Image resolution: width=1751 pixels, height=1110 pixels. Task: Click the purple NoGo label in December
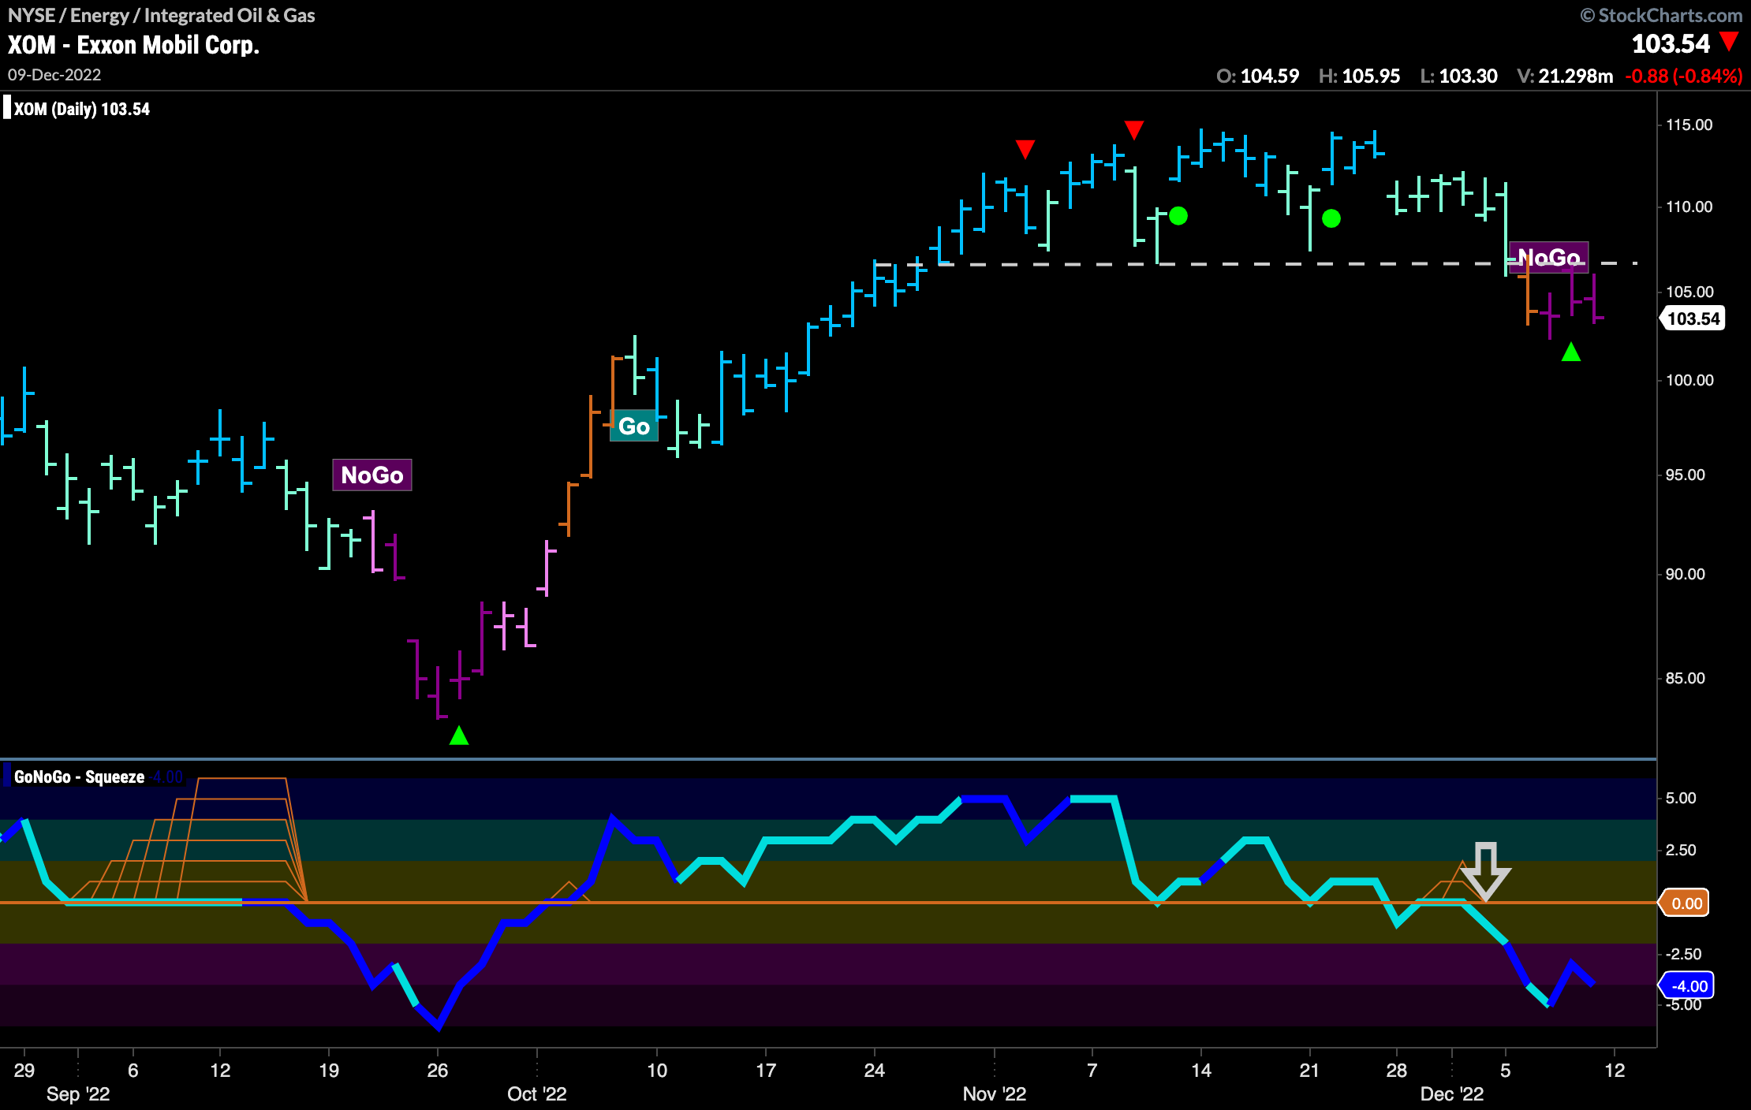(x=1549, y=258)
